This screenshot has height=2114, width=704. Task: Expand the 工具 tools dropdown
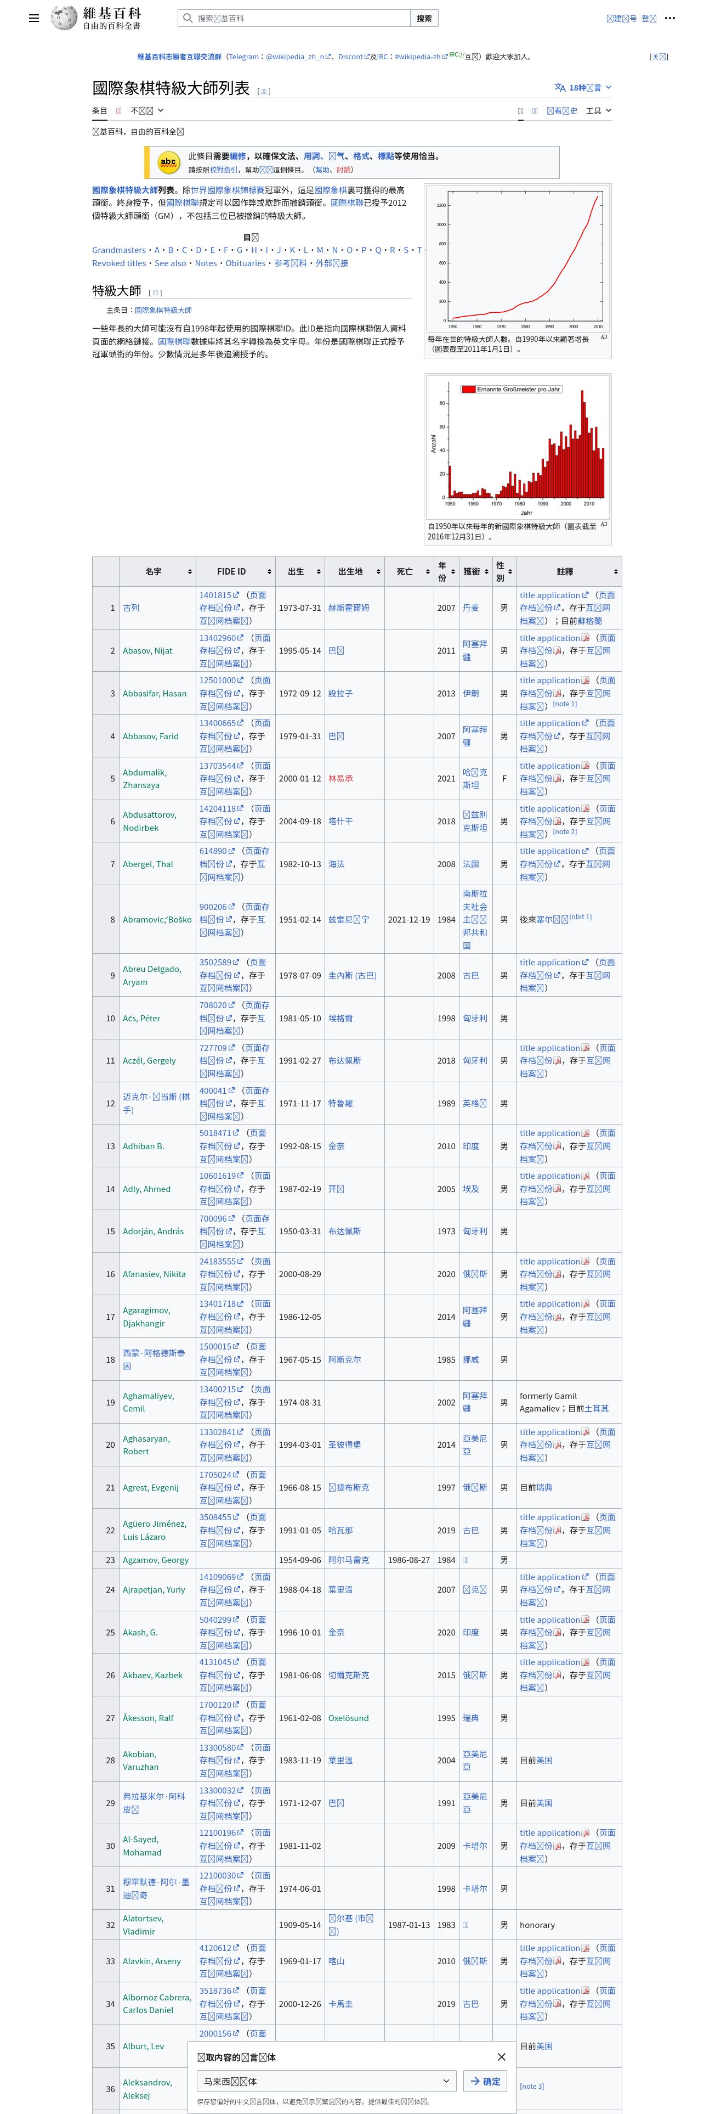tap(599, 110)
